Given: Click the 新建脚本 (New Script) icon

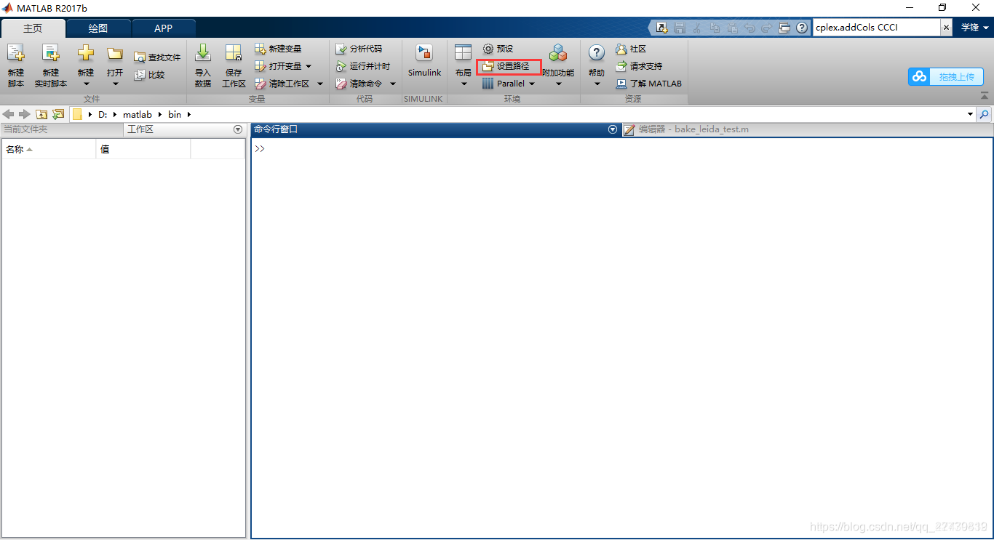Looking at the screenshot, I should pos(15,55).
